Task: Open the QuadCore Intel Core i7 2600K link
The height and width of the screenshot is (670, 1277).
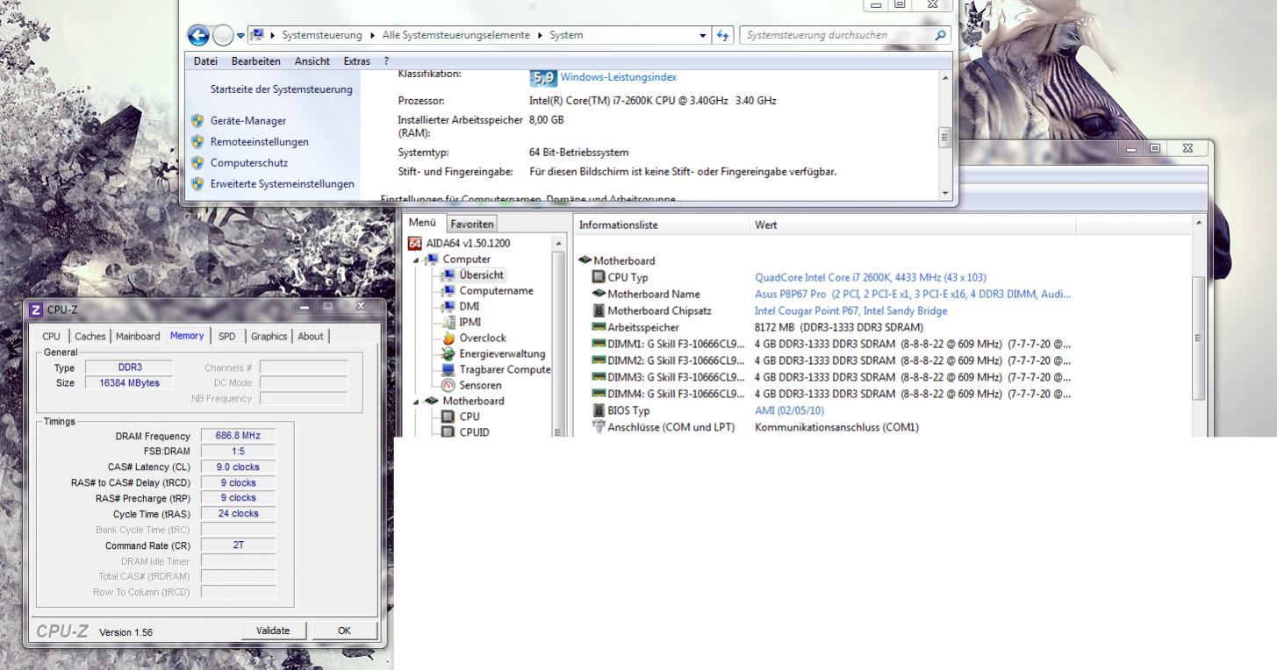Action: tap(871, 277)
